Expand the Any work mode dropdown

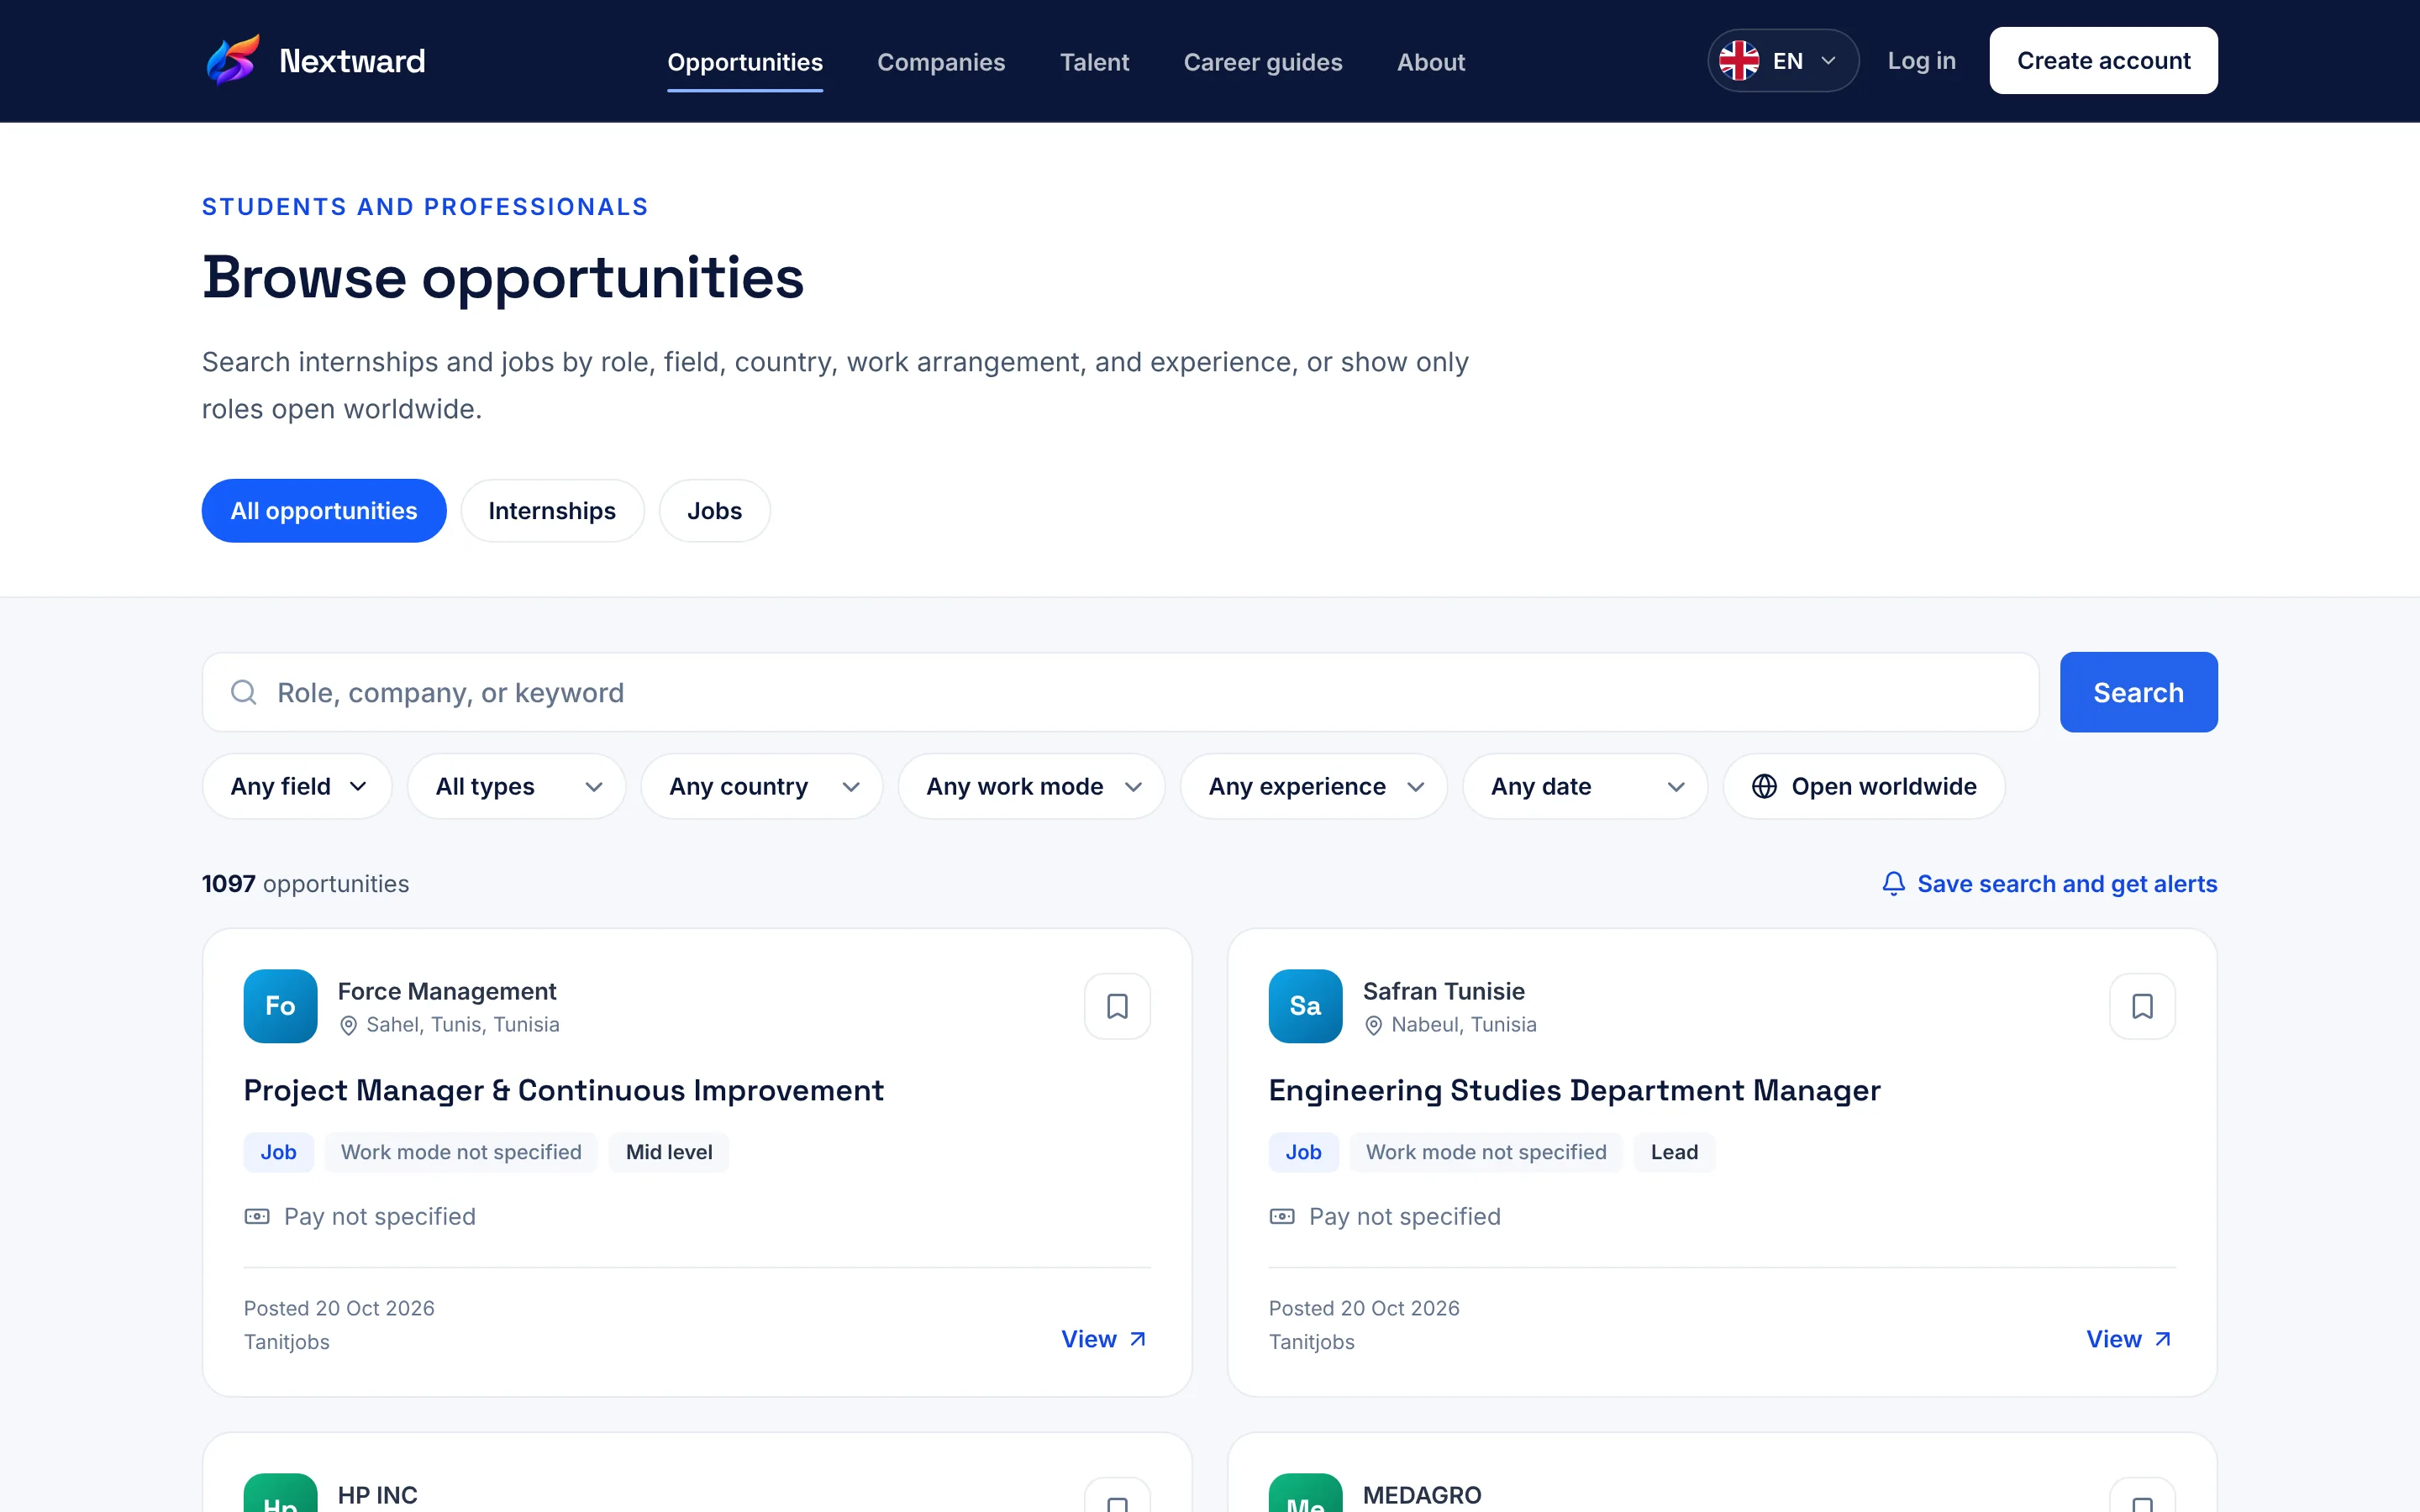tap(1031, 787)
